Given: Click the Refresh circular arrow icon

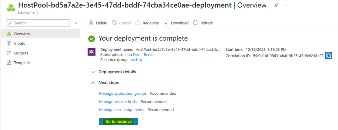Looking at the screenshot, I should tap(196, 23).
